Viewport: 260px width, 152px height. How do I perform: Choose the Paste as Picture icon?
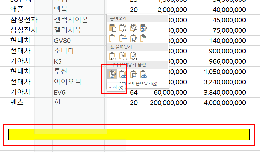click(x=133, y=74)
